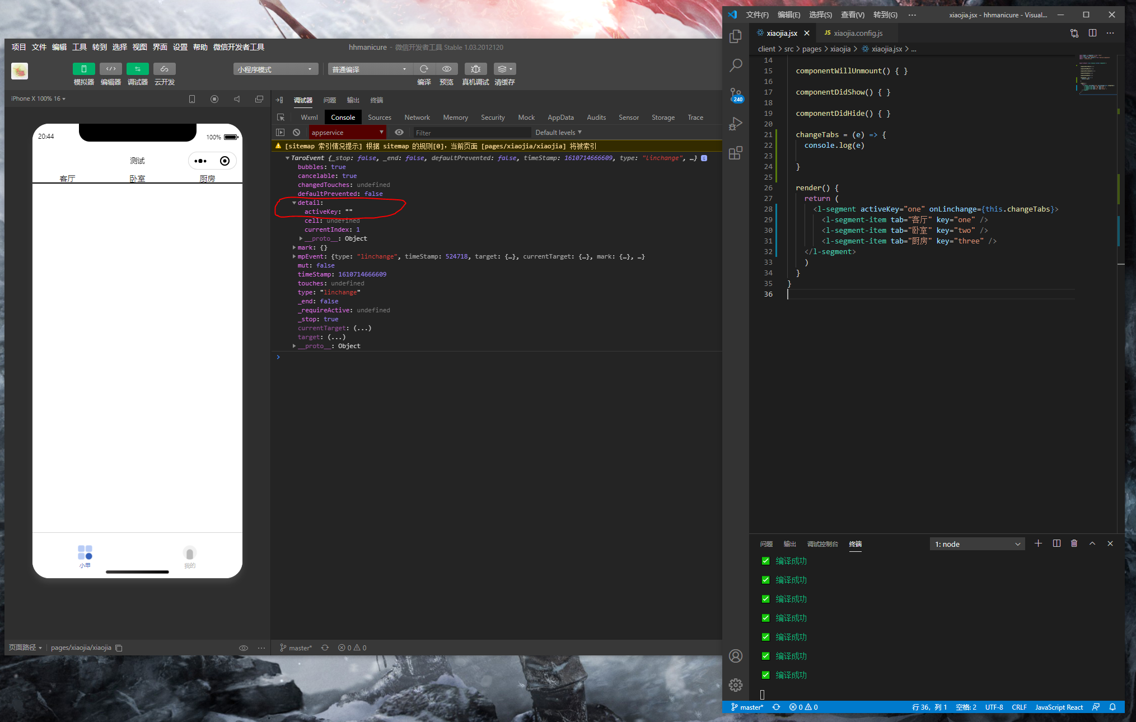Clear the console with the ban icon

coord(297,133)
